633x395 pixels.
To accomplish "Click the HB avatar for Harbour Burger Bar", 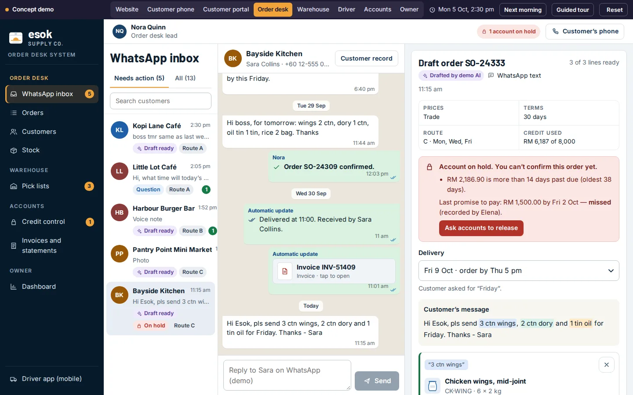I will [x=120, y=213].
